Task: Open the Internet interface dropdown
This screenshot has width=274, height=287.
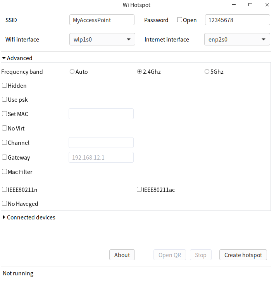Action: click(237, 39)
